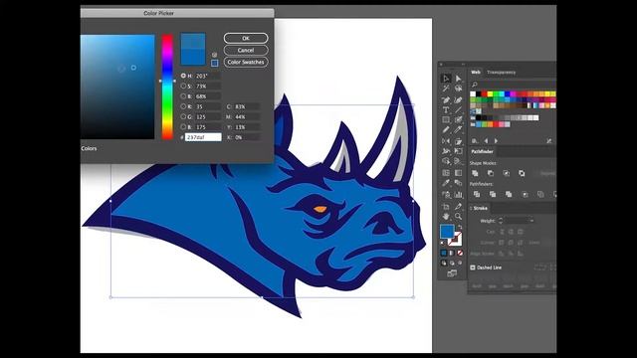The height and width of the screenshot is (358, 637).
Task: Collapse the Stroke panel tab arrows
Action: coord(471,208)
